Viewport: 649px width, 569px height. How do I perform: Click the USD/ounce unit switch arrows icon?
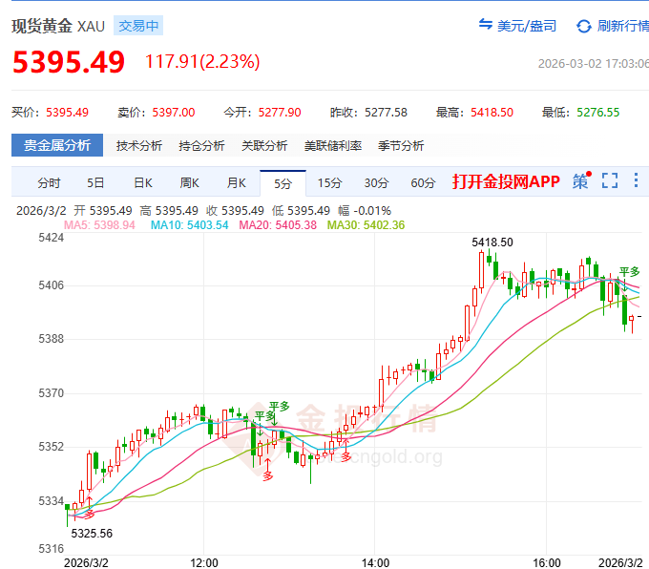[x=486, y=25]
